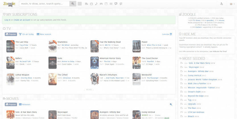Open Skyscraper in Most Seeded list
This screenshot has width=237, height=119.
(193, 67)
